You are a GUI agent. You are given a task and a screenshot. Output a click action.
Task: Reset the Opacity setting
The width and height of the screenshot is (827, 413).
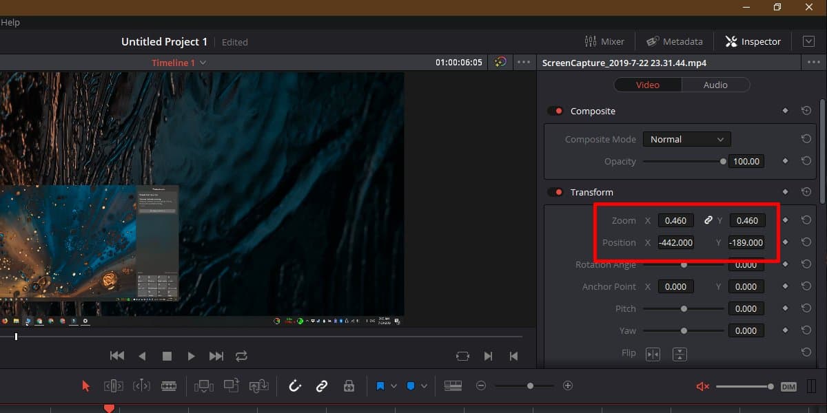[806, 160]
